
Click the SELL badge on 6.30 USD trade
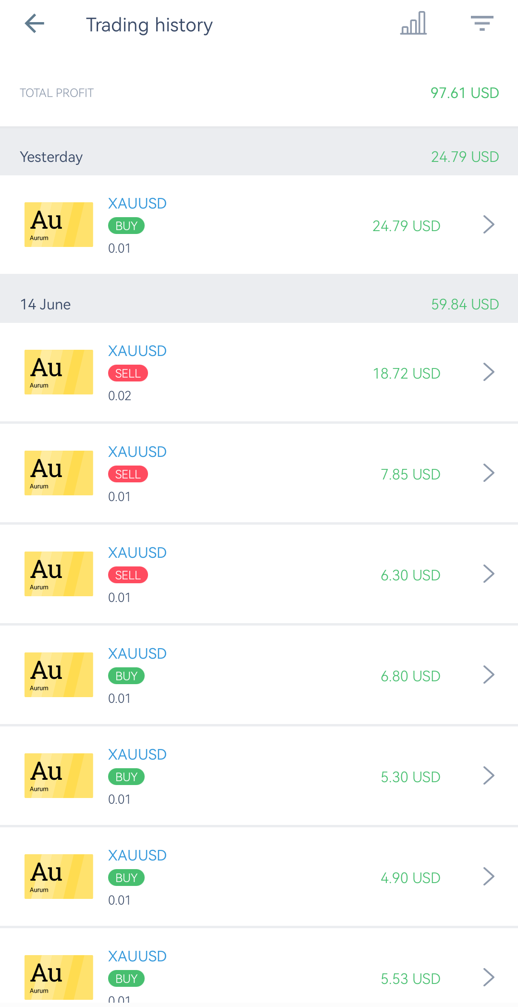pyautogui.click(x=128, y=575)
